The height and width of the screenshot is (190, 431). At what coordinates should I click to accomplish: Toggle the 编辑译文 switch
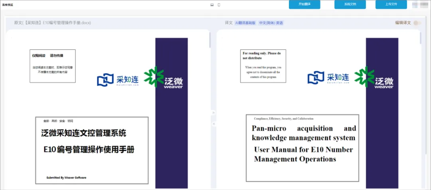417,23
